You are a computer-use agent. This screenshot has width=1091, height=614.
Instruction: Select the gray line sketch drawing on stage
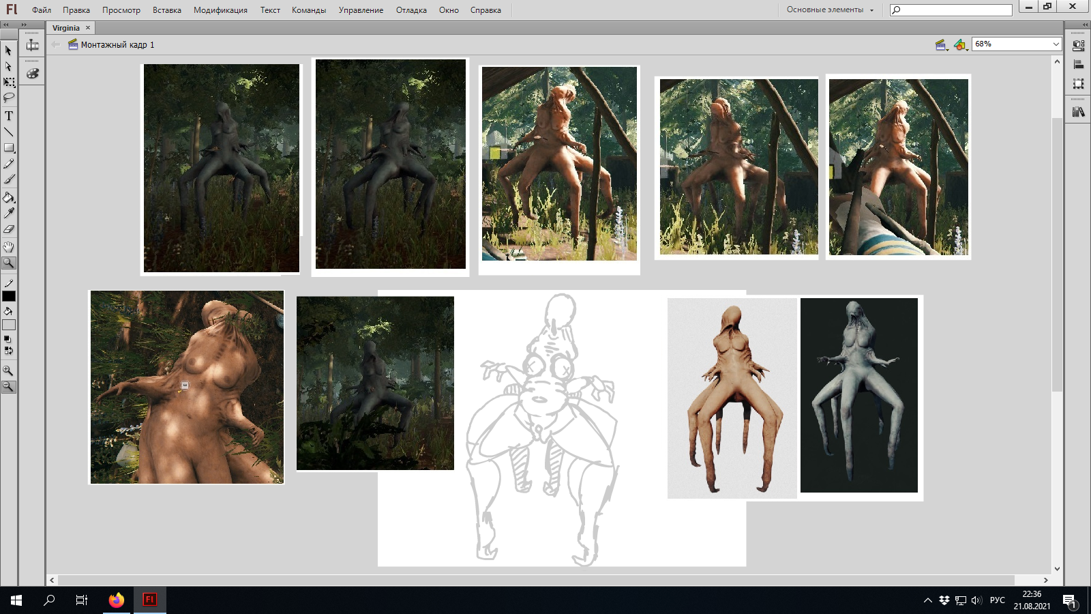point(542,430)
